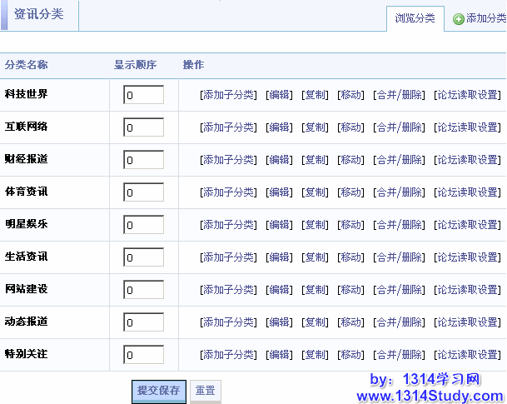Copy the 动态报道 category

click(315, 322)
